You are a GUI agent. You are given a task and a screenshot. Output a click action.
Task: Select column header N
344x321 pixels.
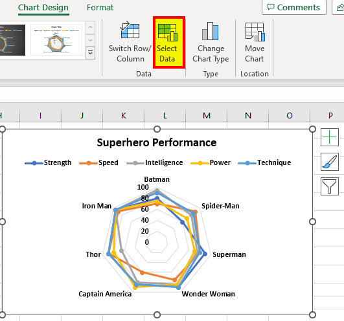coord(248,115)
